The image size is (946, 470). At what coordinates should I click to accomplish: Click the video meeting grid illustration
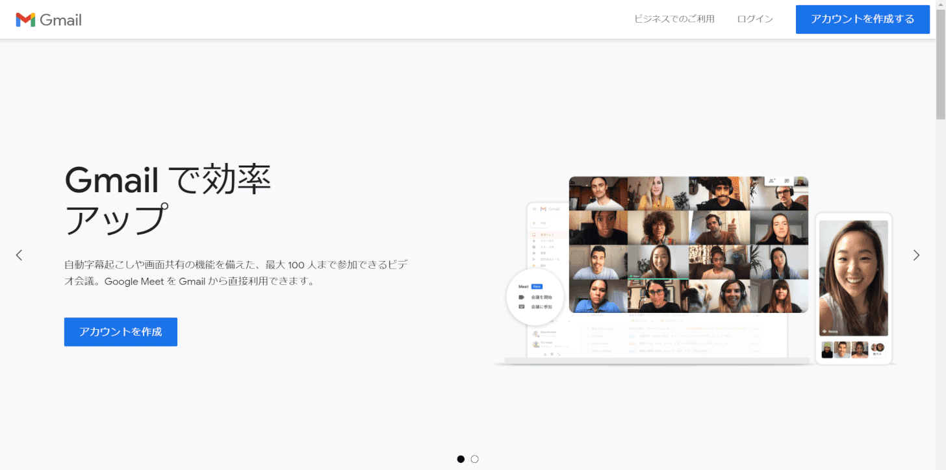pos(689,245)
